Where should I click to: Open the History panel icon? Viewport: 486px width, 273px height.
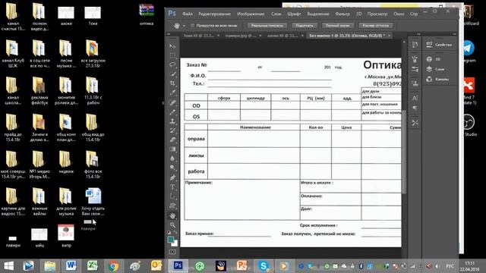click(415, 45)
